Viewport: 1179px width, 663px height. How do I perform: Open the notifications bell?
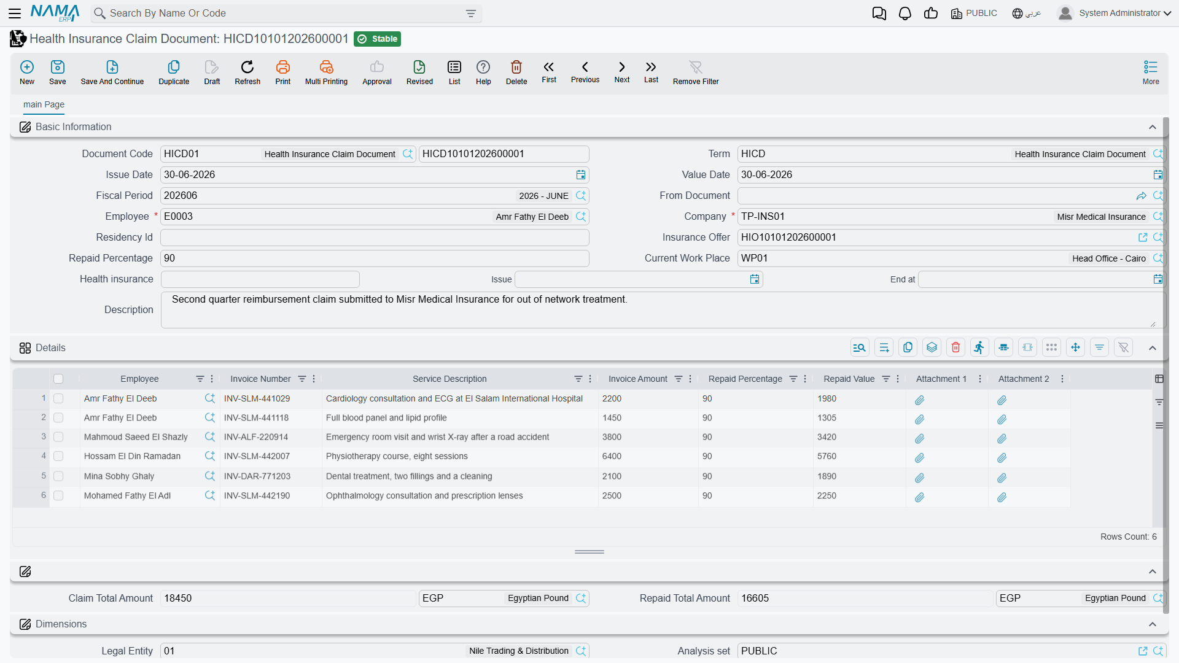[905, 14]
